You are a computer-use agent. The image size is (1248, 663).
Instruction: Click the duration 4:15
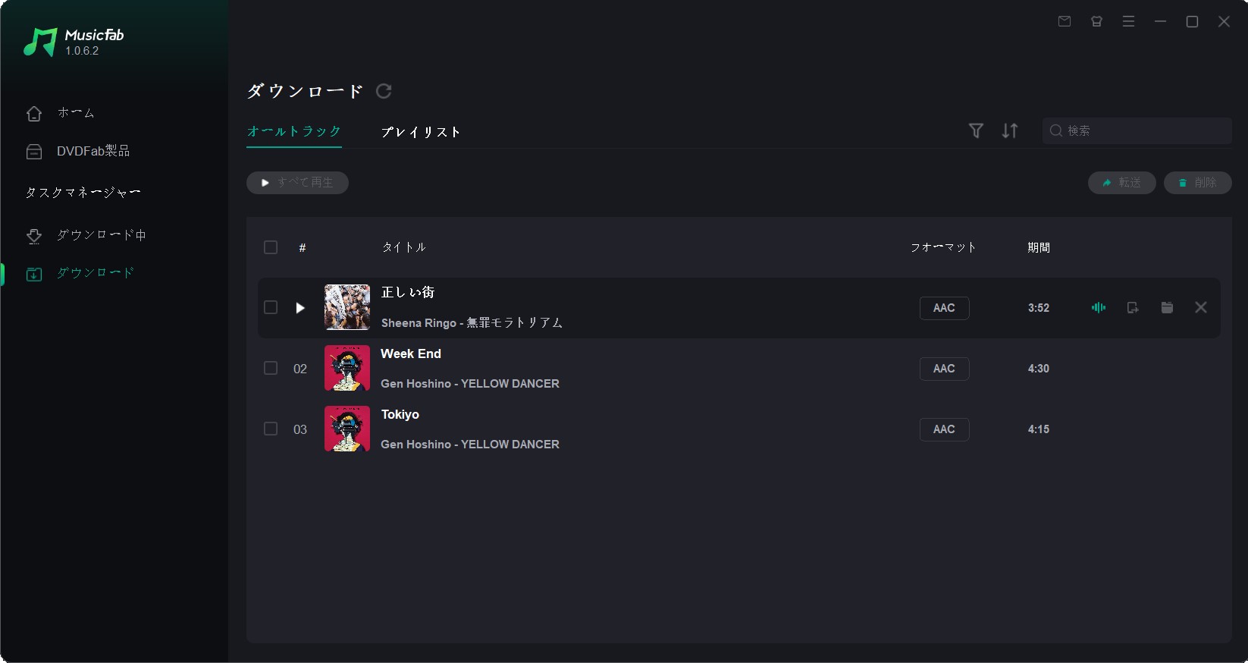(x=1039, y=429)
